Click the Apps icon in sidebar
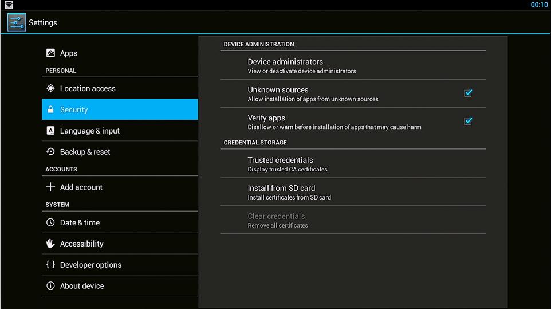 click(50, 53)
